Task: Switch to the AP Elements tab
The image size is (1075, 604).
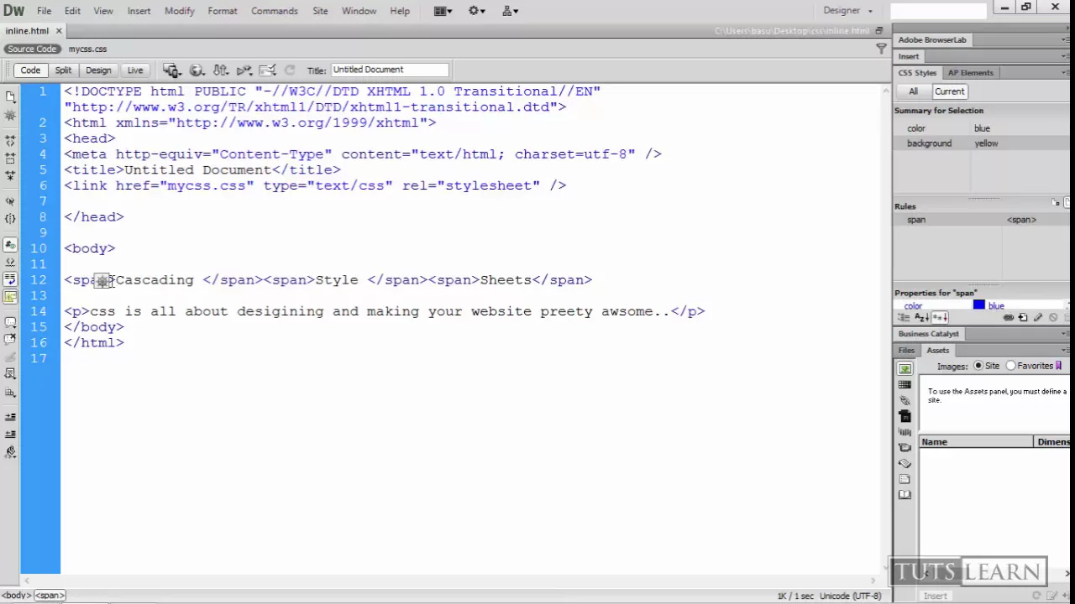Action: (x=970, y=73)
